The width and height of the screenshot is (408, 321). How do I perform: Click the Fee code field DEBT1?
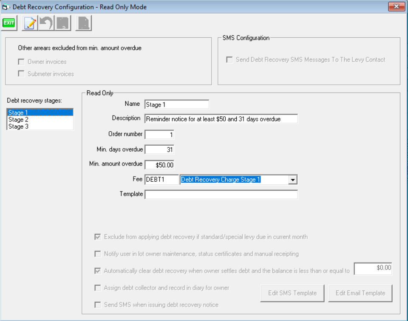click(161, 180)
